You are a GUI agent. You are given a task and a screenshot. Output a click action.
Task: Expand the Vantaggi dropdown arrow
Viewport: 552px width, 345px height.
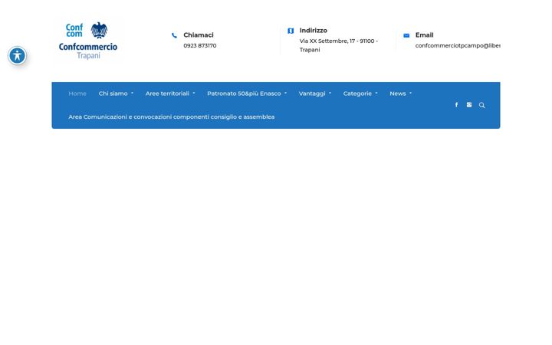click(330, 94)
